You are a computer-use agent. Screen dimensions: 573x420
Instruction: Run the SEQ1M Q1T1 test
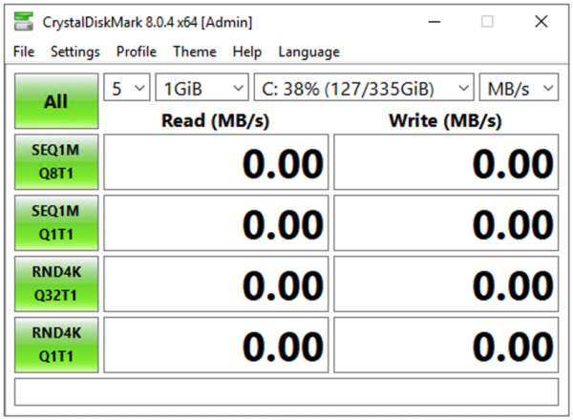click(56, 223)
